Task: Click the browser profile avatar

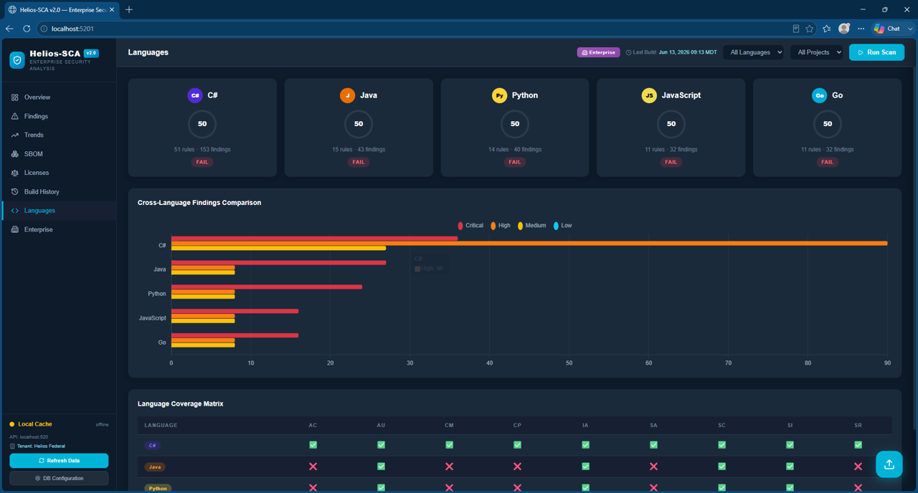Action: tap(844, 29)
